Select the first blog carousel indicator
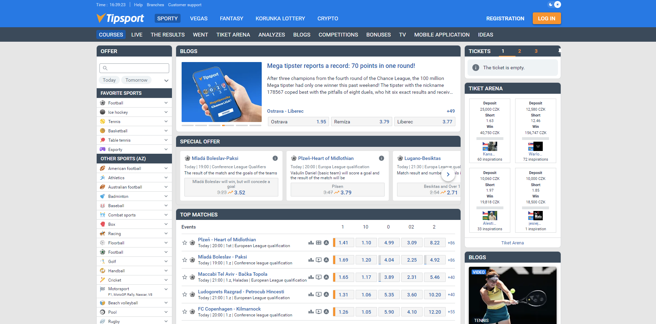 coord(187,125)
